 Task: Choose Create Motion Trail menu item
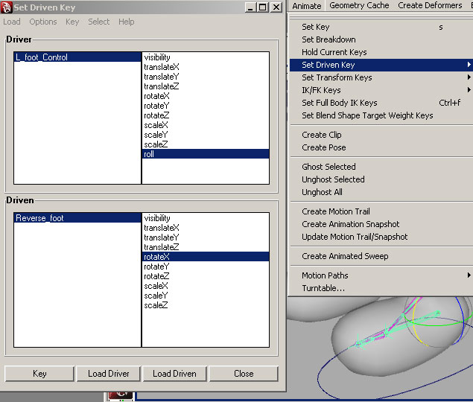tap(336, 211)
